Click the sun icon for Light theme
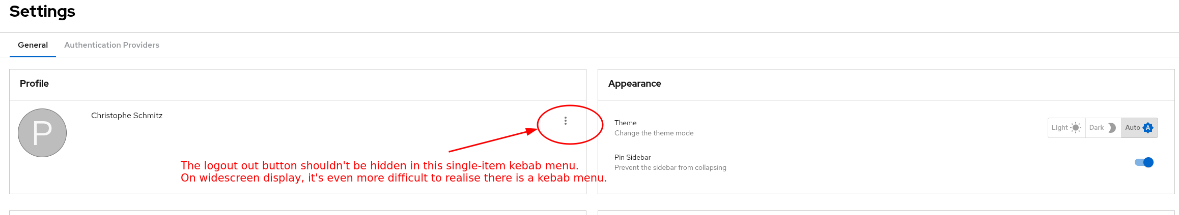Screen dimensions: 1179x215 [x=1075, y=128]
